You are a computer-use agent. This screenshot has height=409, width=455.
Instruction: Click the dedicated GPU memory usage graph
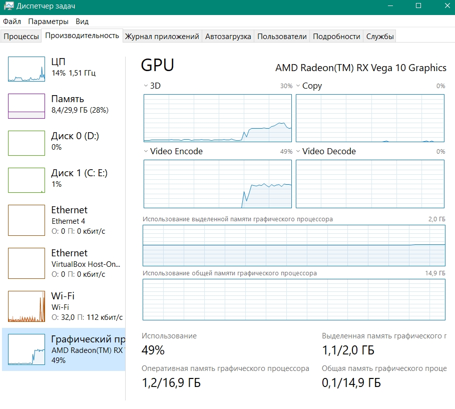[x=294, y=246]
